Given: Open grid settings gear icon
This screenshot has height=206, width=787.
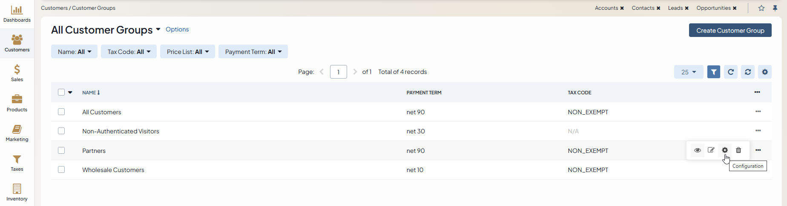Looking at the screenshot, I should 765,72.
